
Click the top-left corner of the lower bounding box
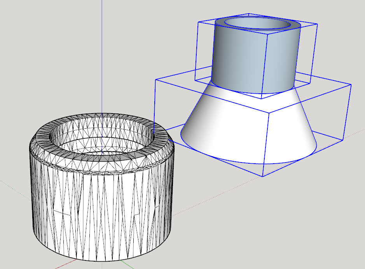[155, 80]
